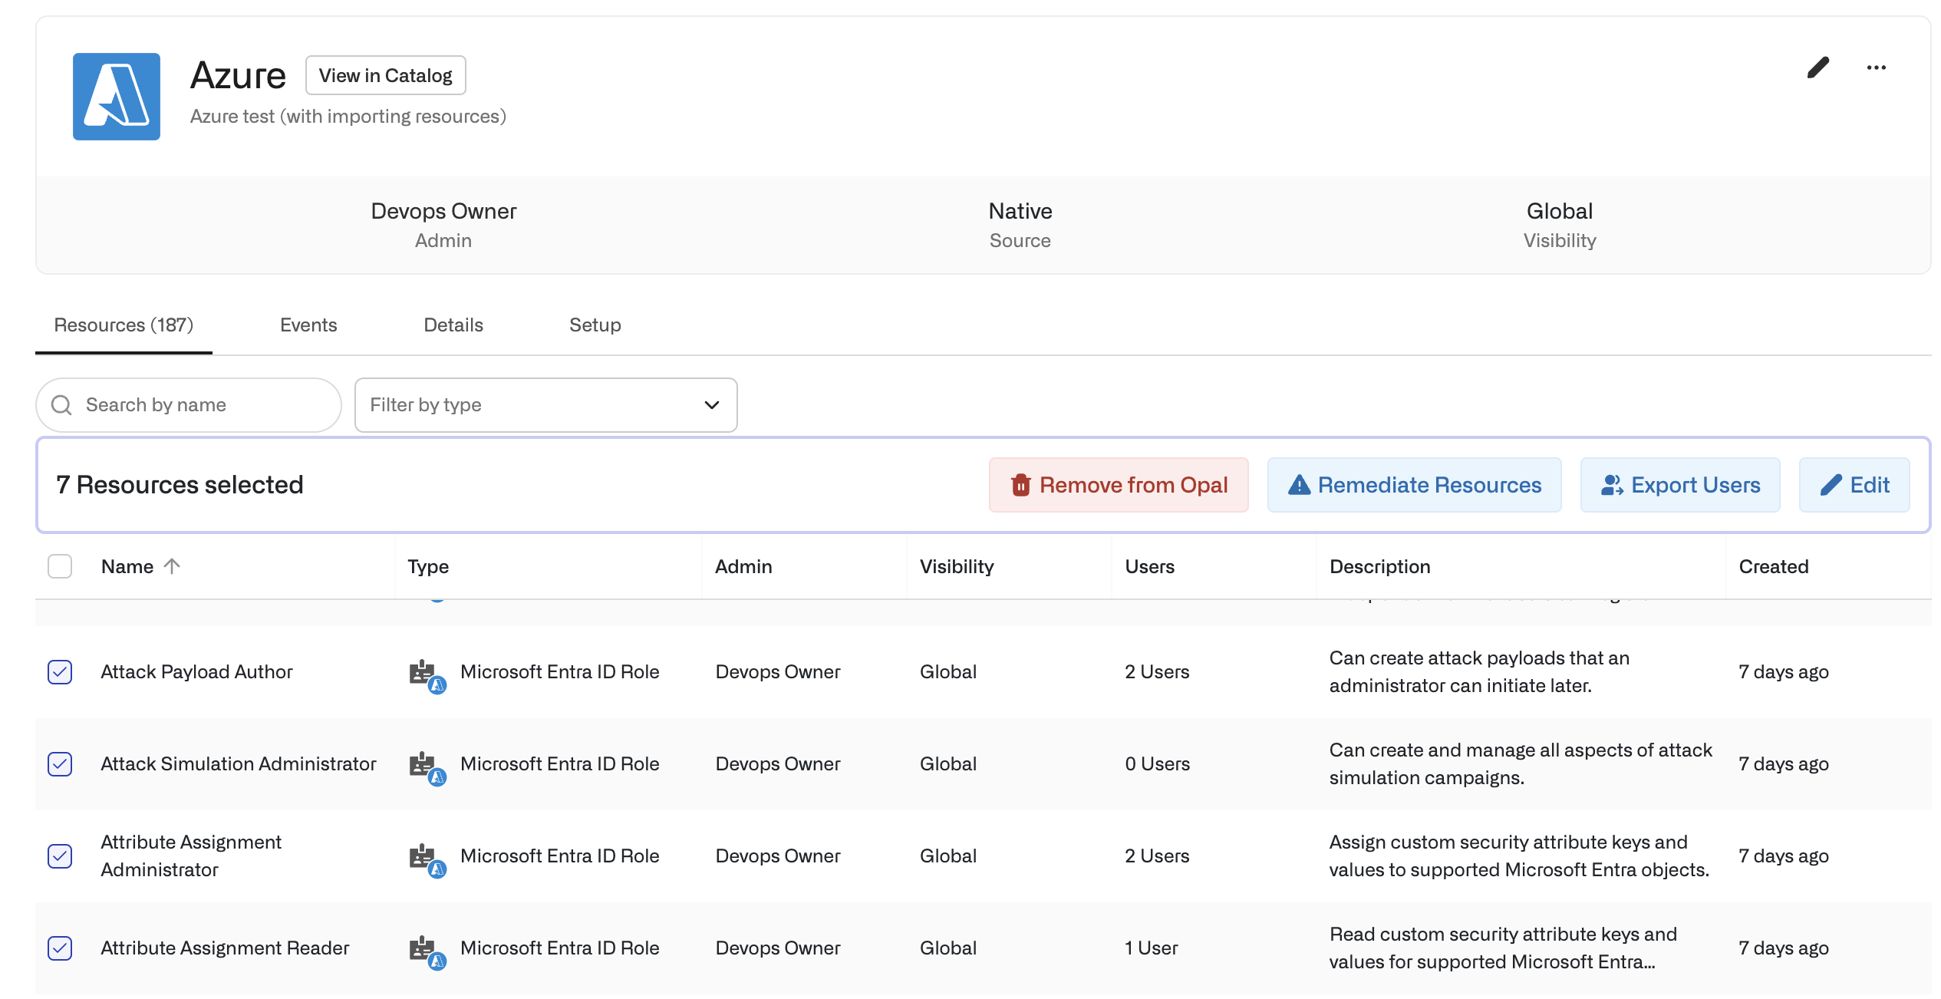Screen dimensions: 1941x999
Task: Click the Name column sort arrow
Action: coord(172,566)
